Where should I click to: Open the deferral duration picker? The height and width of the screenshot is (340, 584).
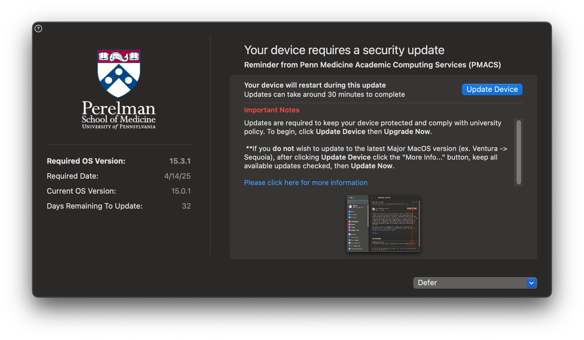tap(475, 283)
